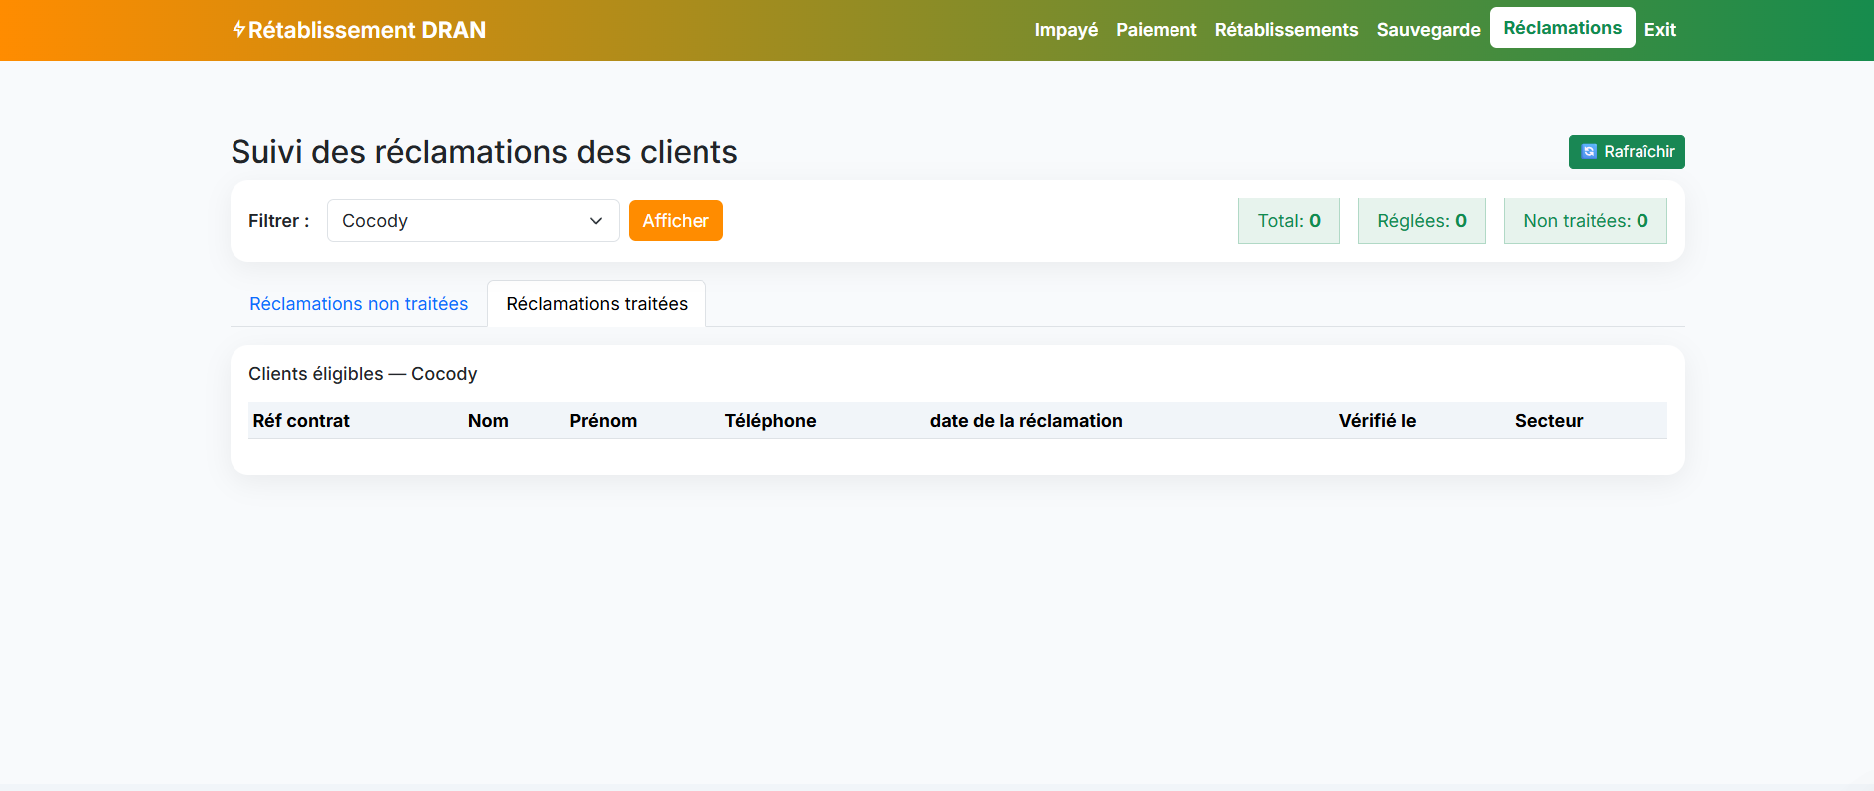Click the Réf contrat column header
Image resolution: width=1874 pixels, height=791 pixels.
pos(301,421)
